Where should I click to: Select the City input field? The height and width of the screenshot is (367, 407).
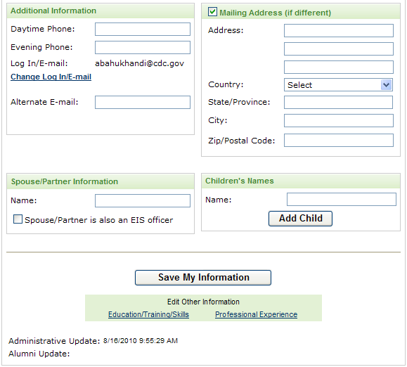coord(339,120)
